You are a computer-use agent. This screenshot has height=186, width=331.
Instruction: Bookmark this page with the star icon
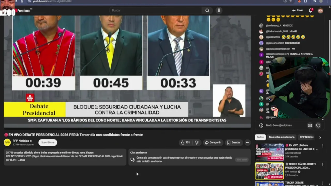coord(291,1)
